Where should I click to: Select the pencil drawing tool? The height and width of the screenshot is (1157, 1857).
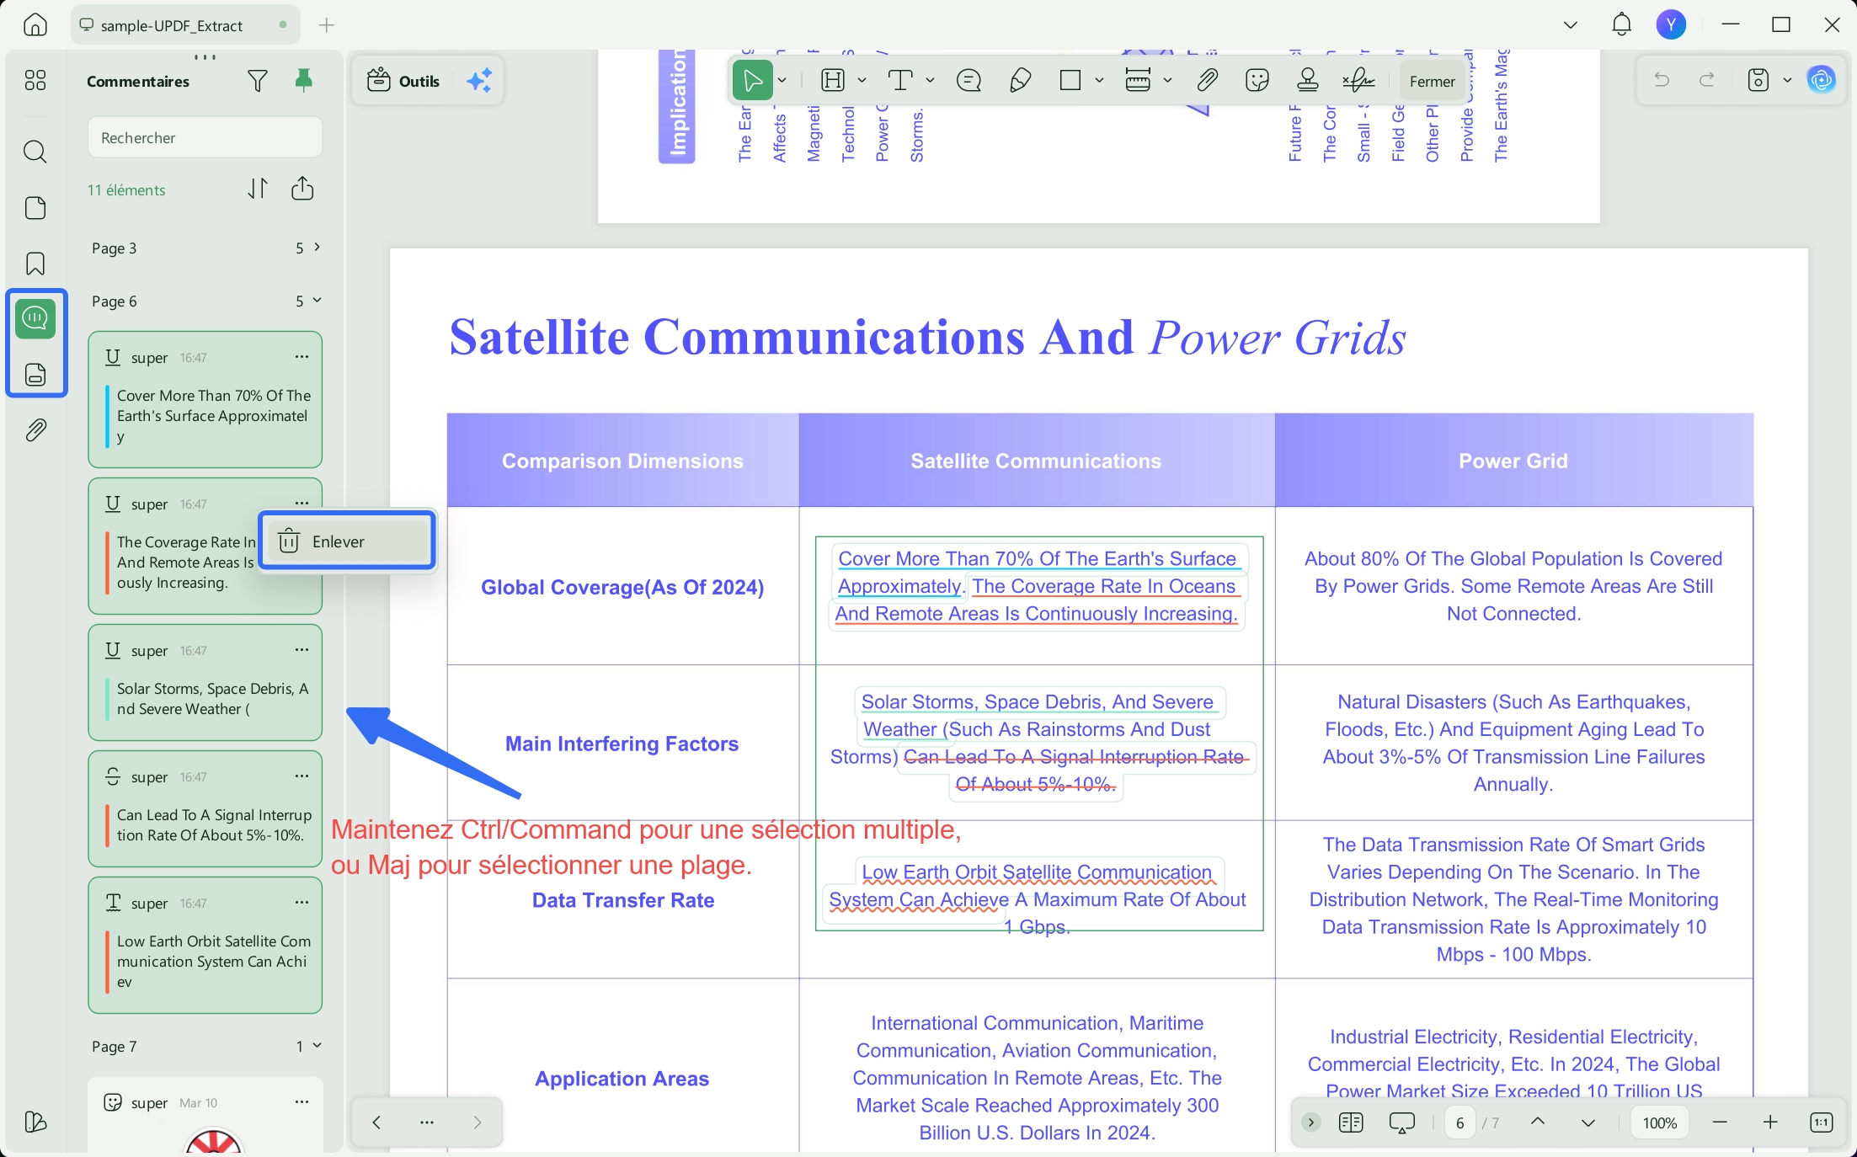1020,81
